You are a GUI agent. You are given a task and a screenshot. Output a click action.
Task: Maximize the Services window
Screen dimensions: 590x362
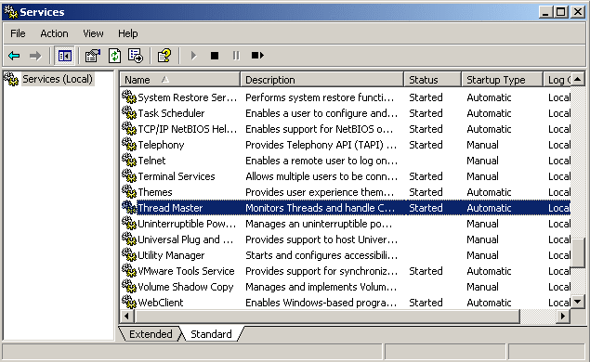point(560,12)
